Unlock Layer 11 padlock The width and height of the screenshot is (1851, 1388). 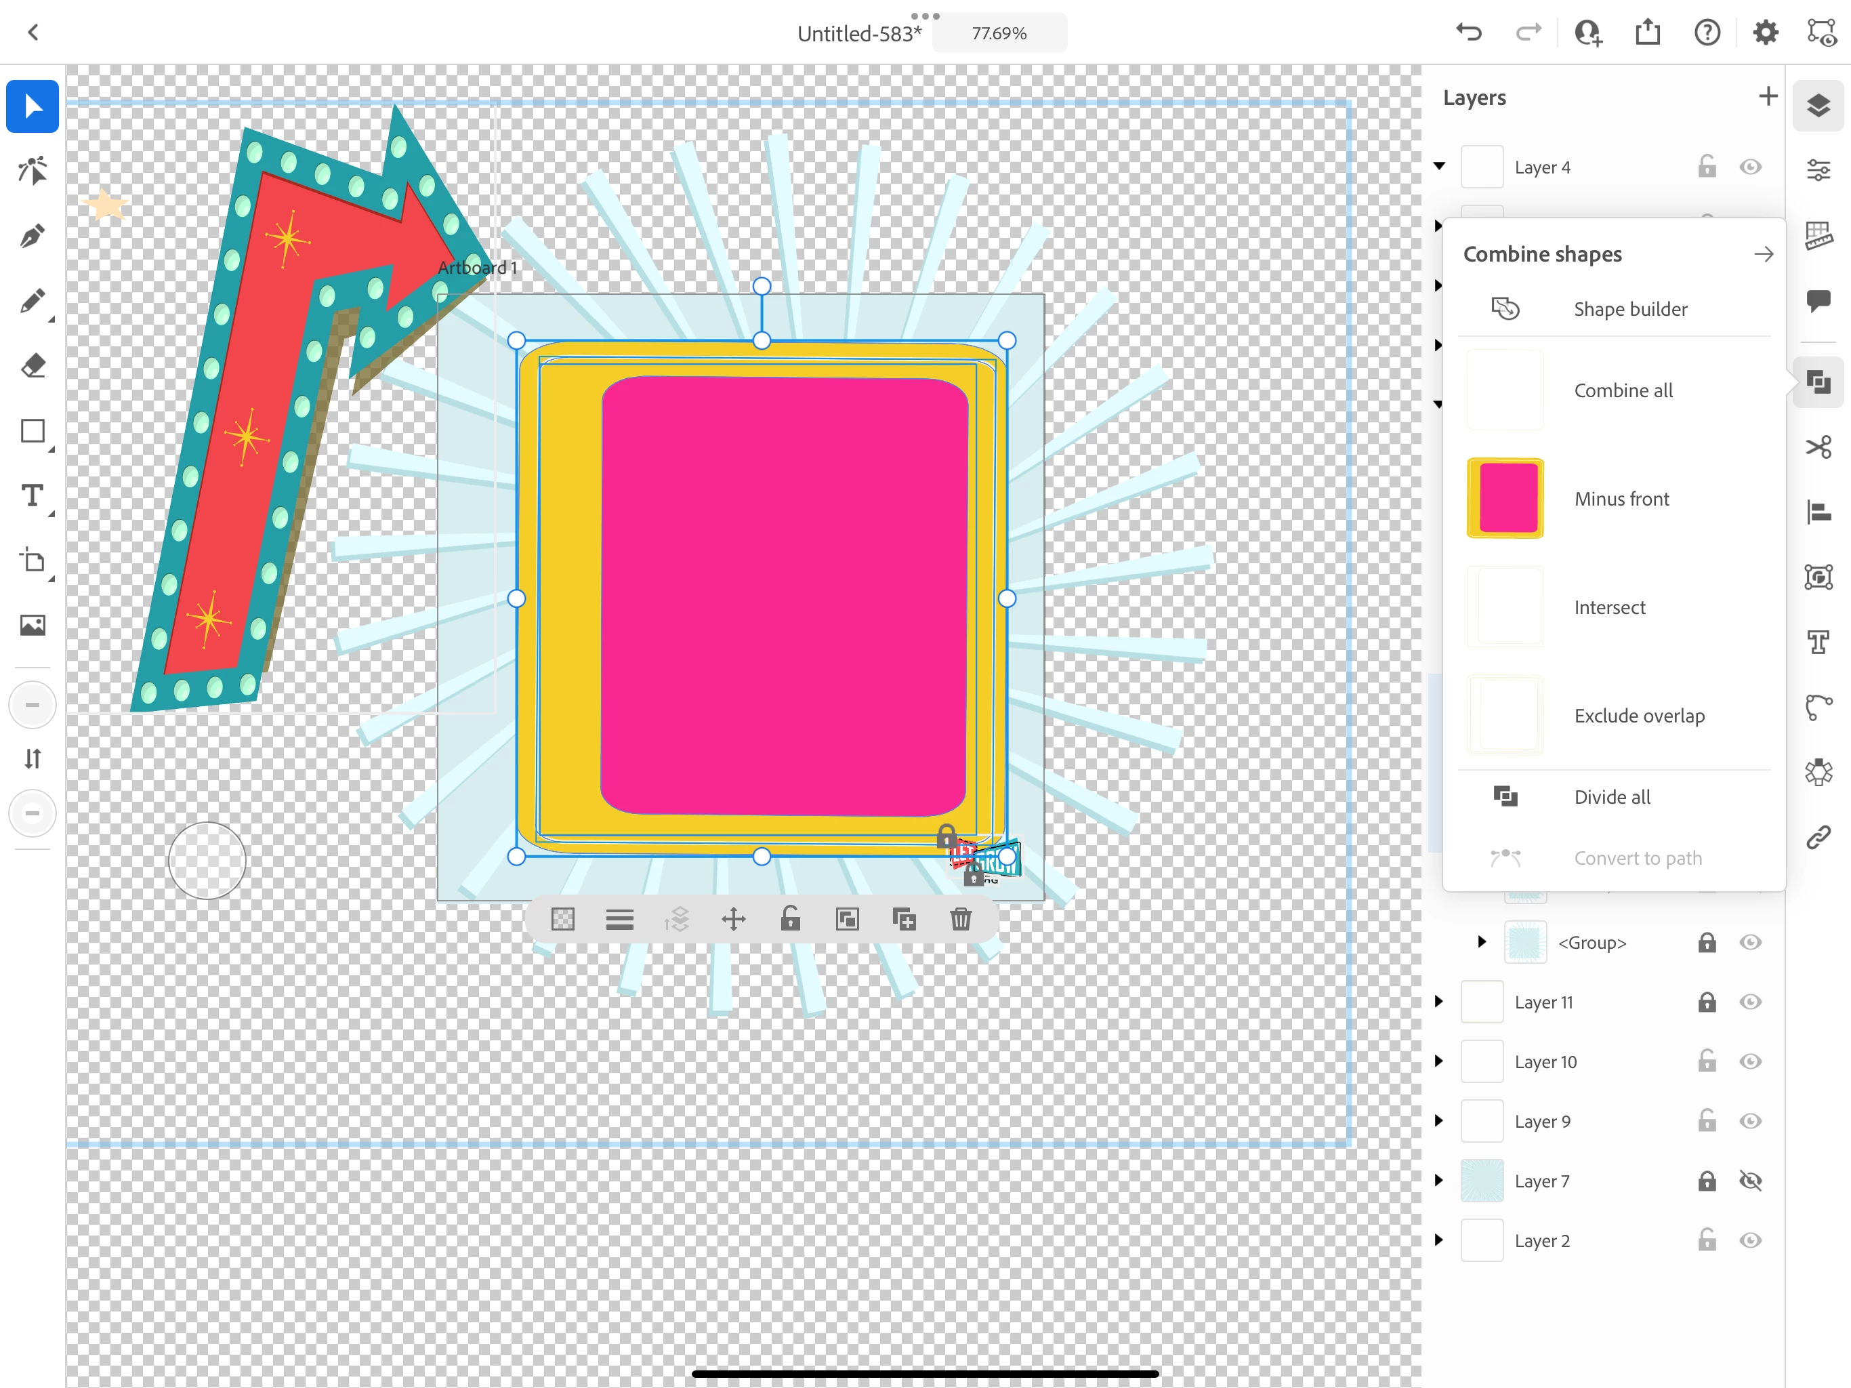(x=1707, y=1002)
